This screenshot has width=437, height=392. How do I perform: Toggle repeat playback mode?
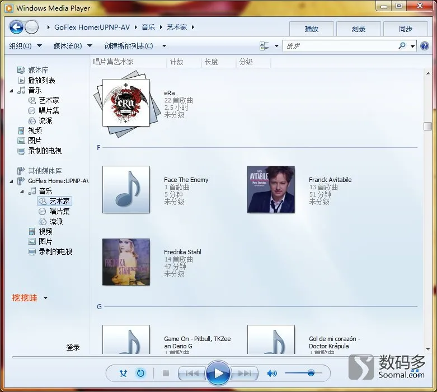pos(141,373)
